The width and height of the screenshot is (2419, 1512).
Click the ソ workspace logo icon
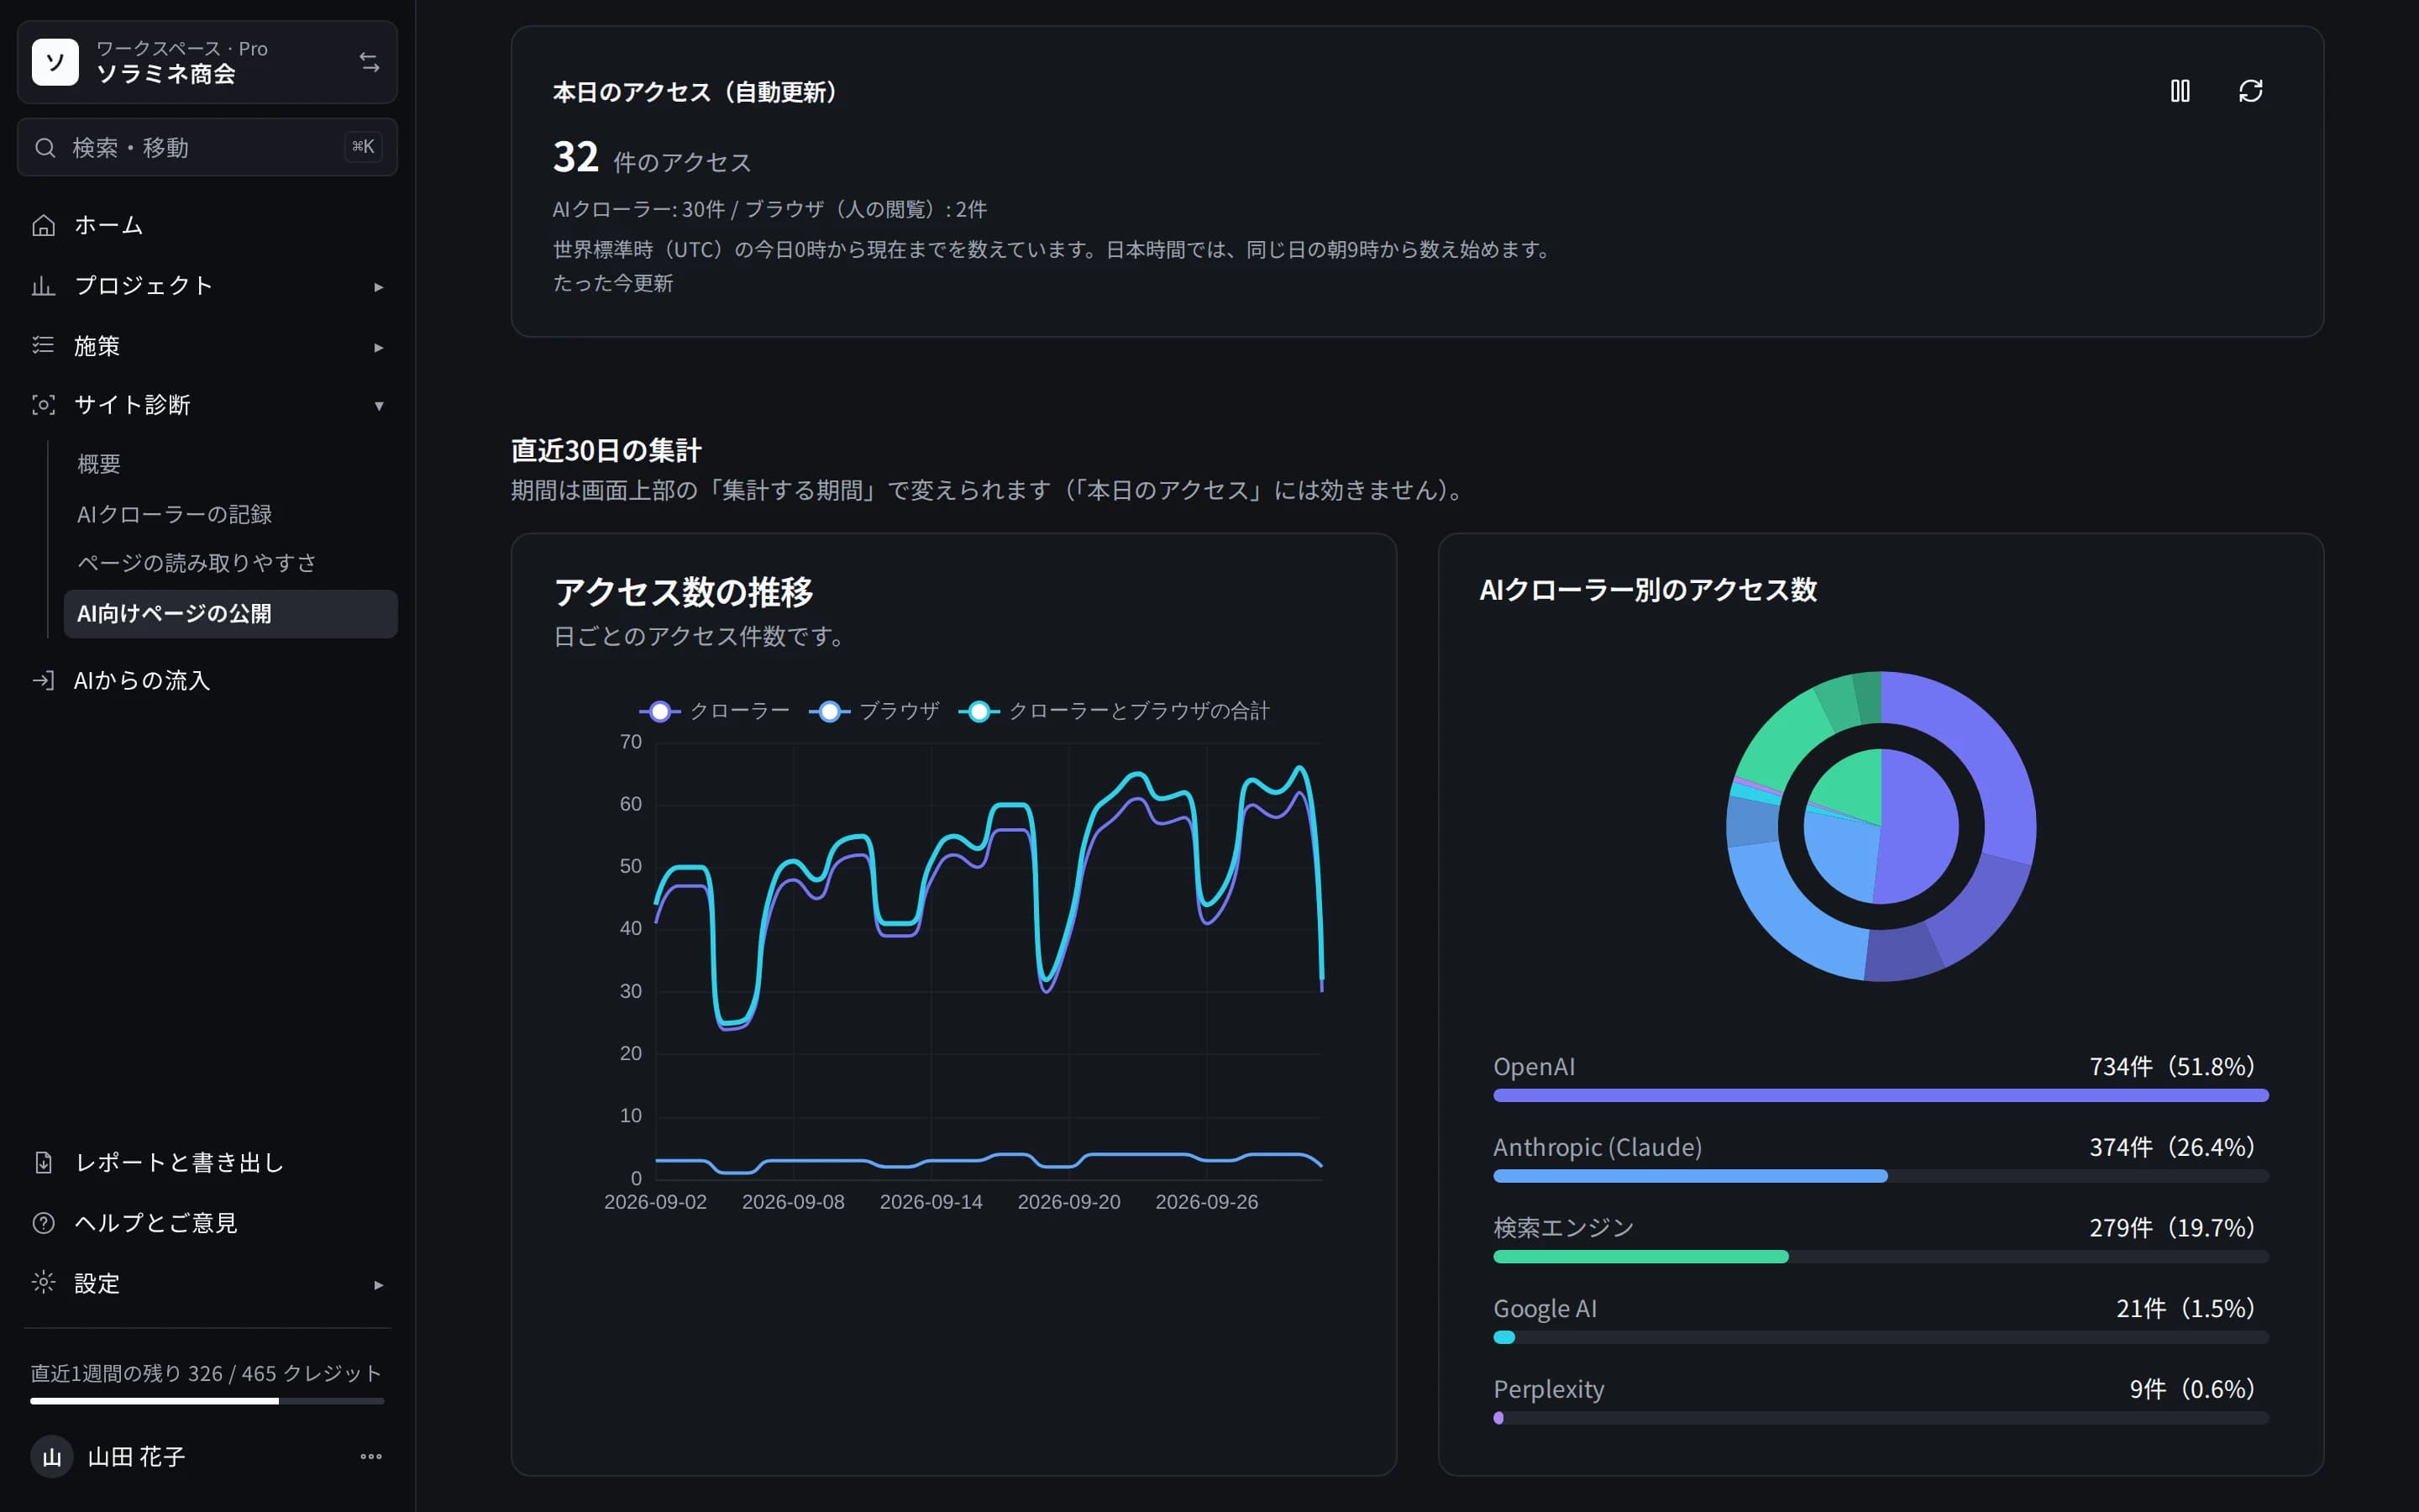[55, 62]
